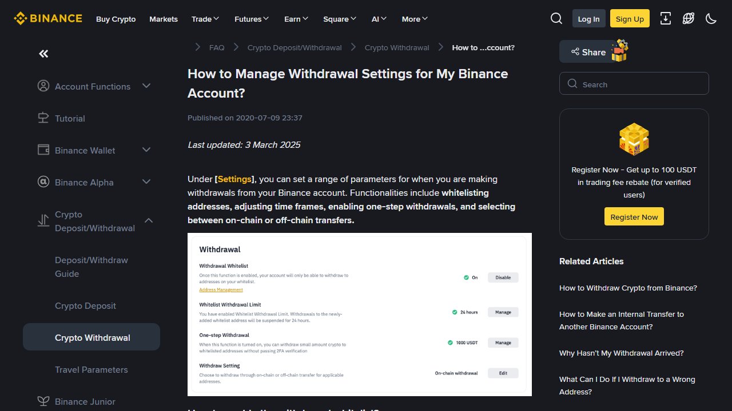This screenshot has width=732, height=411.
Task: Click Address Management link in screenshot
Action: pyautogui.click(x=221, y=289)
